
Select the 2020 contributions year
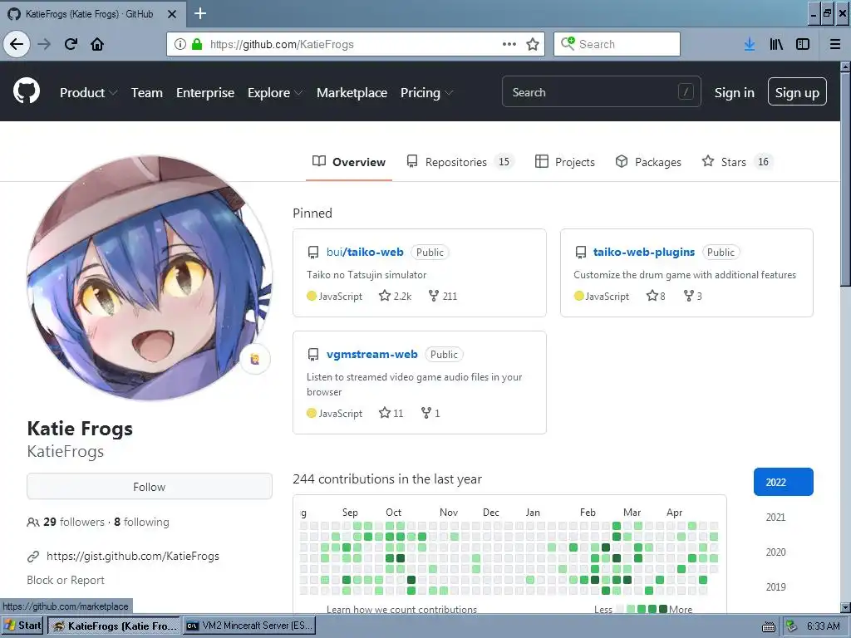pos(775,552)
